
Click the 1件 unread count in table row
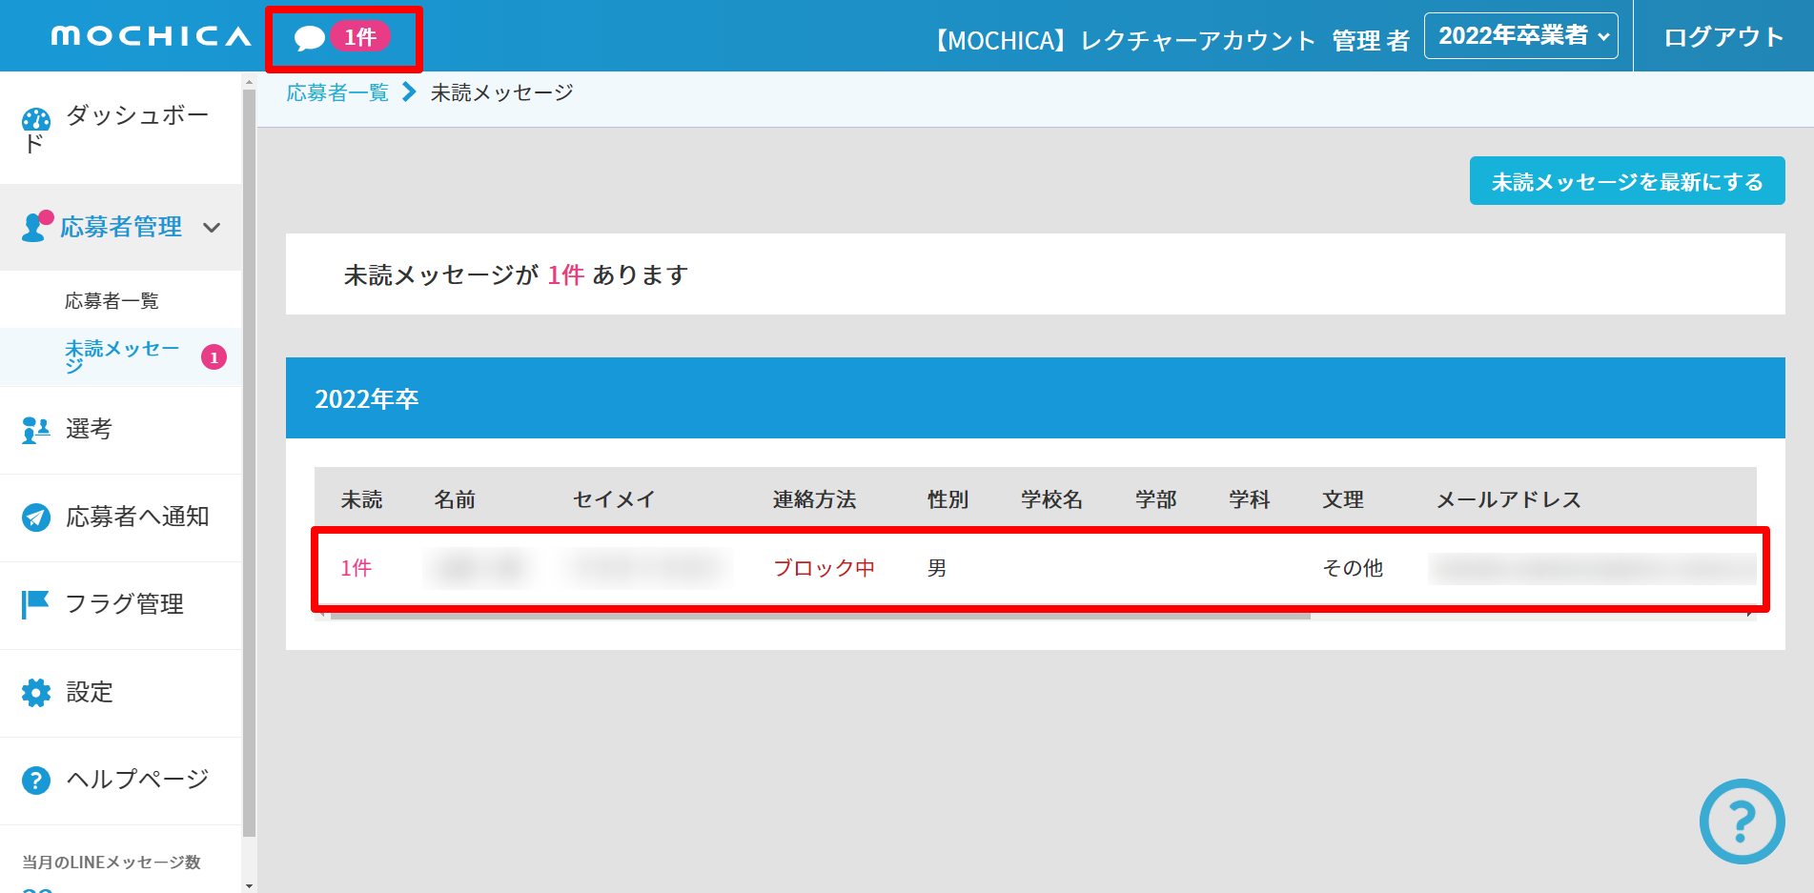click(356, 568)
